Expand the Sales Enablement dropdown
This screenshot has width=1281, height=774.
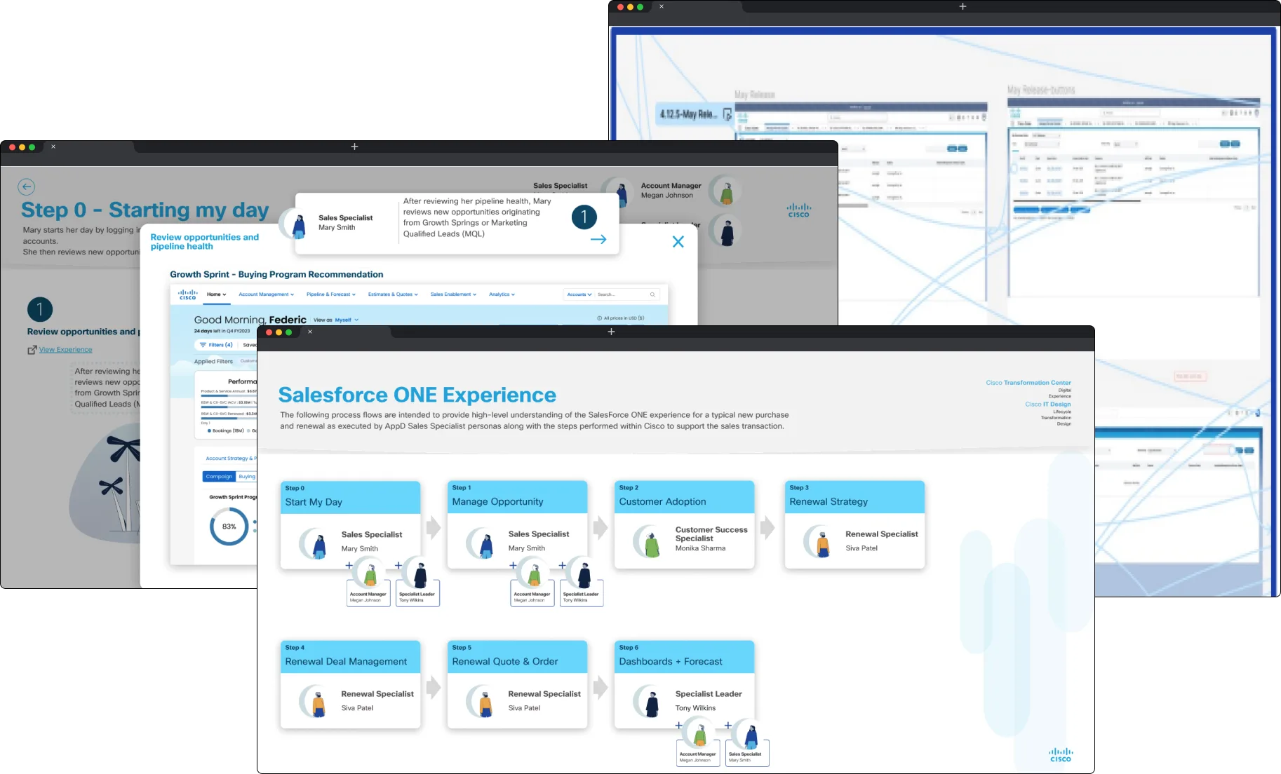click(x=453, y=294)
